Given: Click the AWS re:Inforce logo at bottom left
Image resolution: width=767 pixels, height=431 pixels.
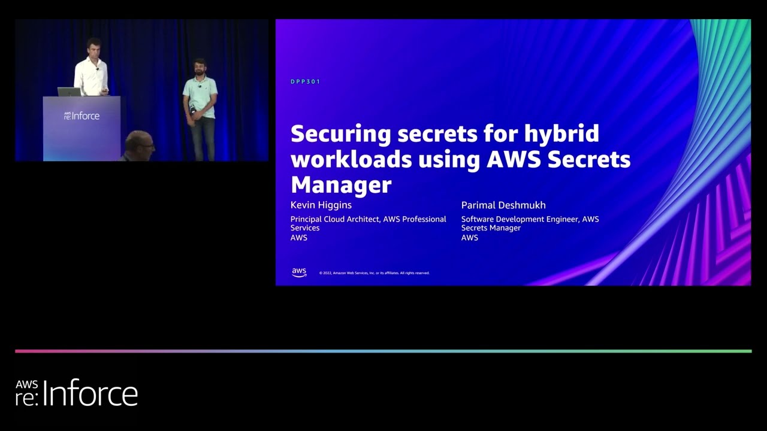Looking at the screenshot, I should (77, 393).
